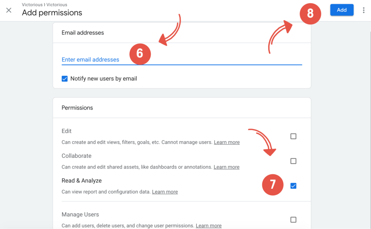Click the red circle numbered 6
Screen dimensions: 371x229
(x=140, y=54)
